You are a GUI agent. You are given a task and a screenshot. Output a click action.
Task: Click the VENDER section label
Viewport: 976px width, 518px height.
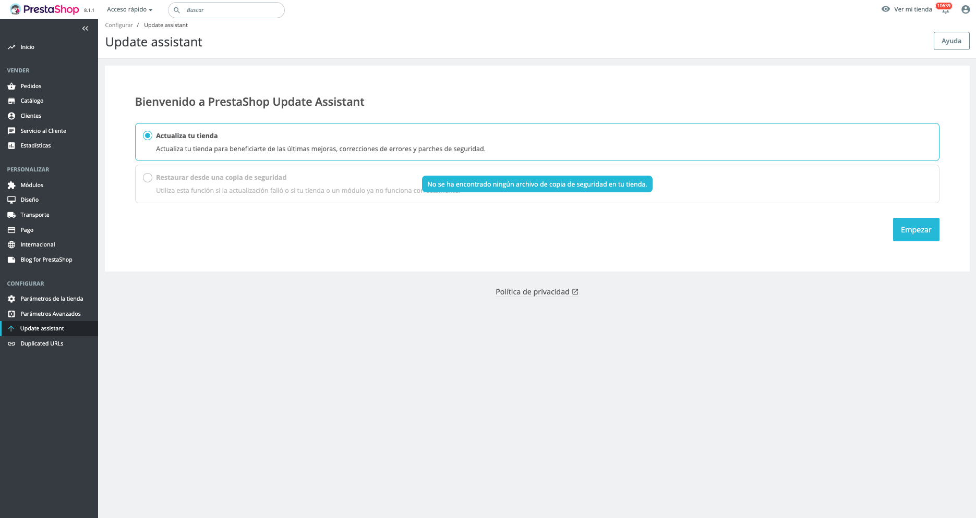coord(18,70)
